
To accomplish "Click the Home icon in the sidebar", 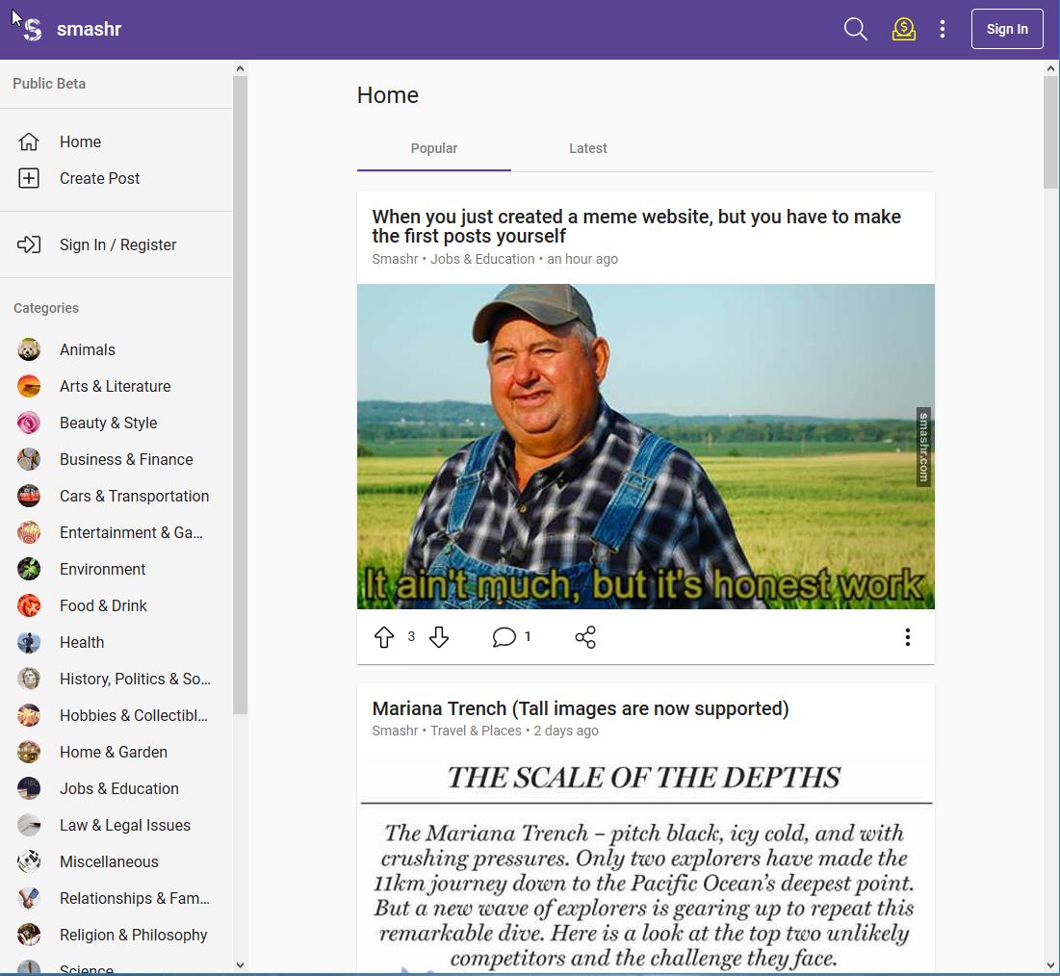I will [30, 141].
